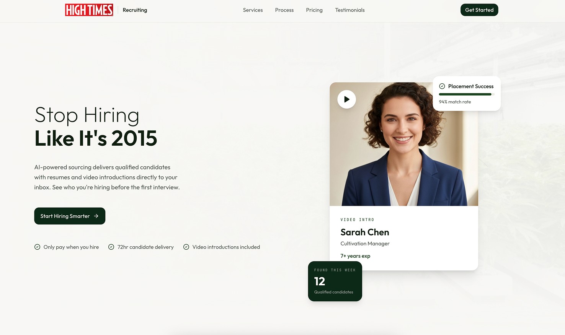Screen dimensions: 565x335
Task: Click the VIDEO INTRO label
Action: pos(357,220)
